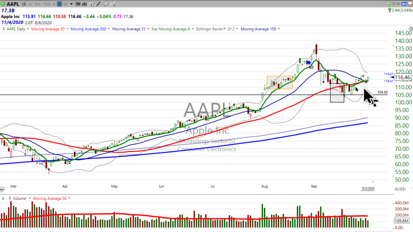This screenshot has height=232, width=413.
Task: Open the Exp Moving Average 8 dropdown
Action: click(193, 29)
